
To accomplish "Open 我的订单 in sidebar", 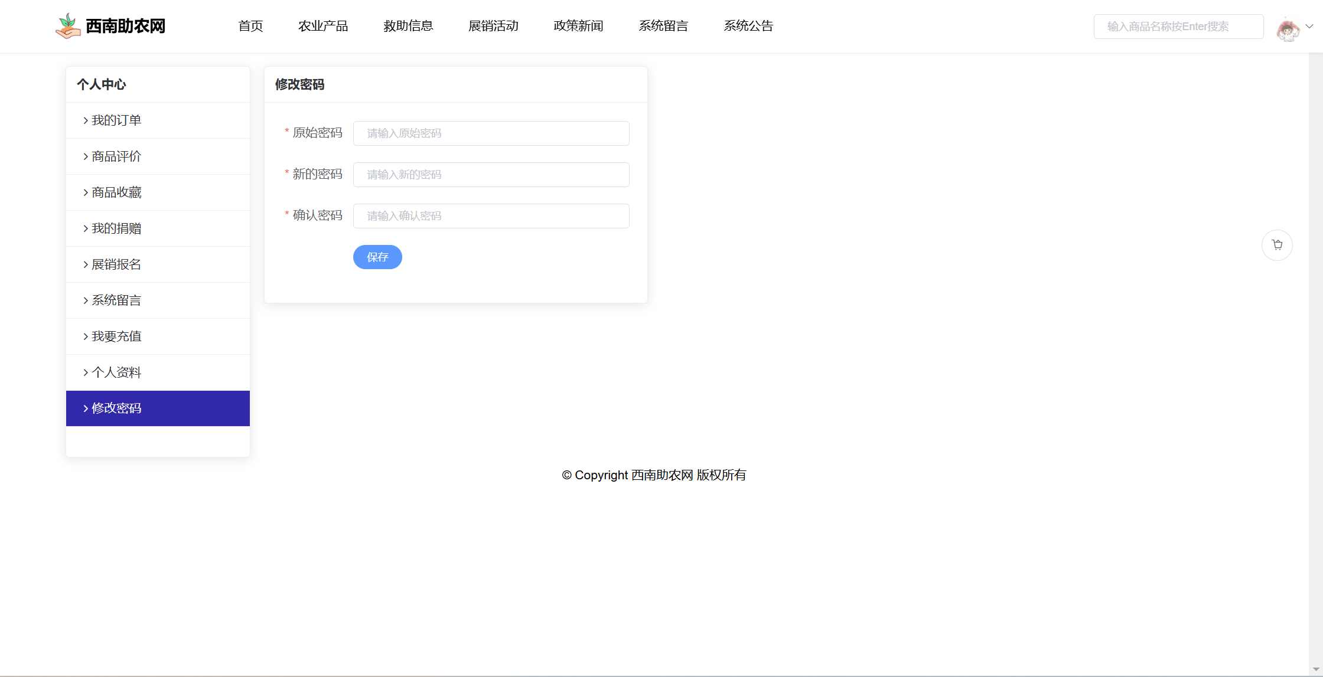I will pos(116,120).
